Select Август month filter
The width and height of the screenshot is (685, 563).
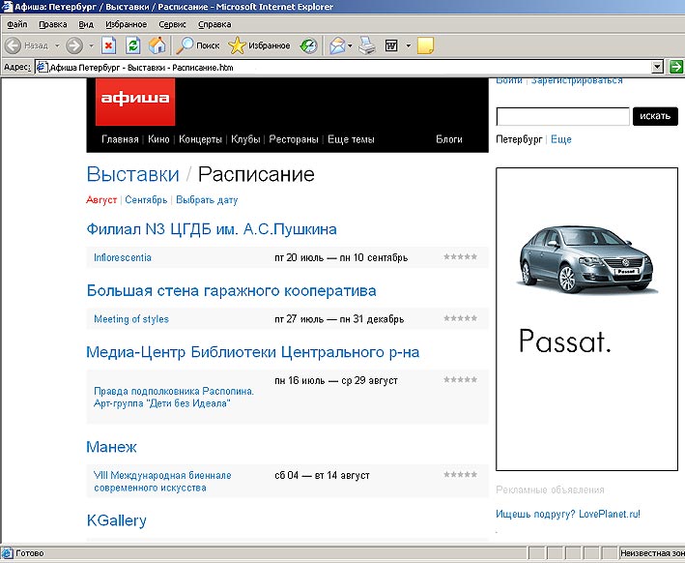pyautogui.click(x=101, y=200)
